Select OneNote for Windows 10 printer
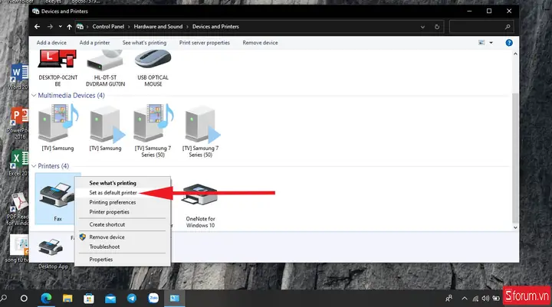This screenshot has height=307, width=552. [x=200, y=195]
